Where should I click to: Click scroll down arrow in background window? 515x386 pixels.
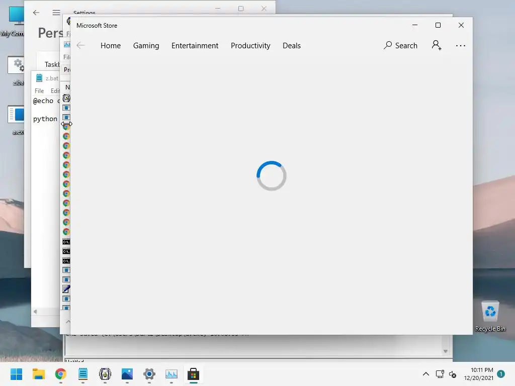(x=446, y=351)
